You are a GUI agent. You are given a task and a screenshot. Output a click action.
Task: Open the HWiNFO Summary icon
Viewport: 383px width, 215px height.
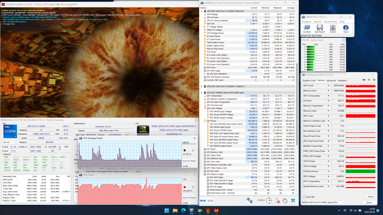tap(307, 28)
